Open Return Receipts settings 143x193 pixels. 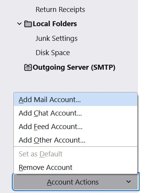(x=60, y=10)
